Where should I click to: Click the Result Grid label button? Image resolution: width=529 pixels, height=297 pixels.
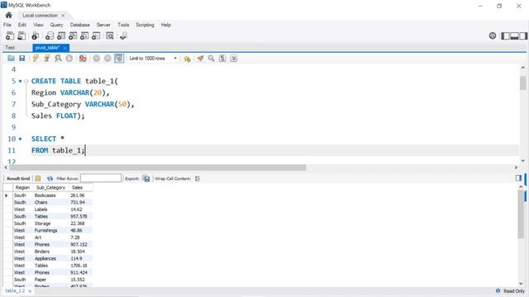pyautogui.click(x=18, y=178)
